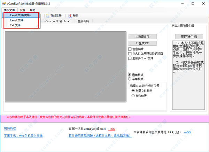Click the question-mark help icon in toolbar

70,16
